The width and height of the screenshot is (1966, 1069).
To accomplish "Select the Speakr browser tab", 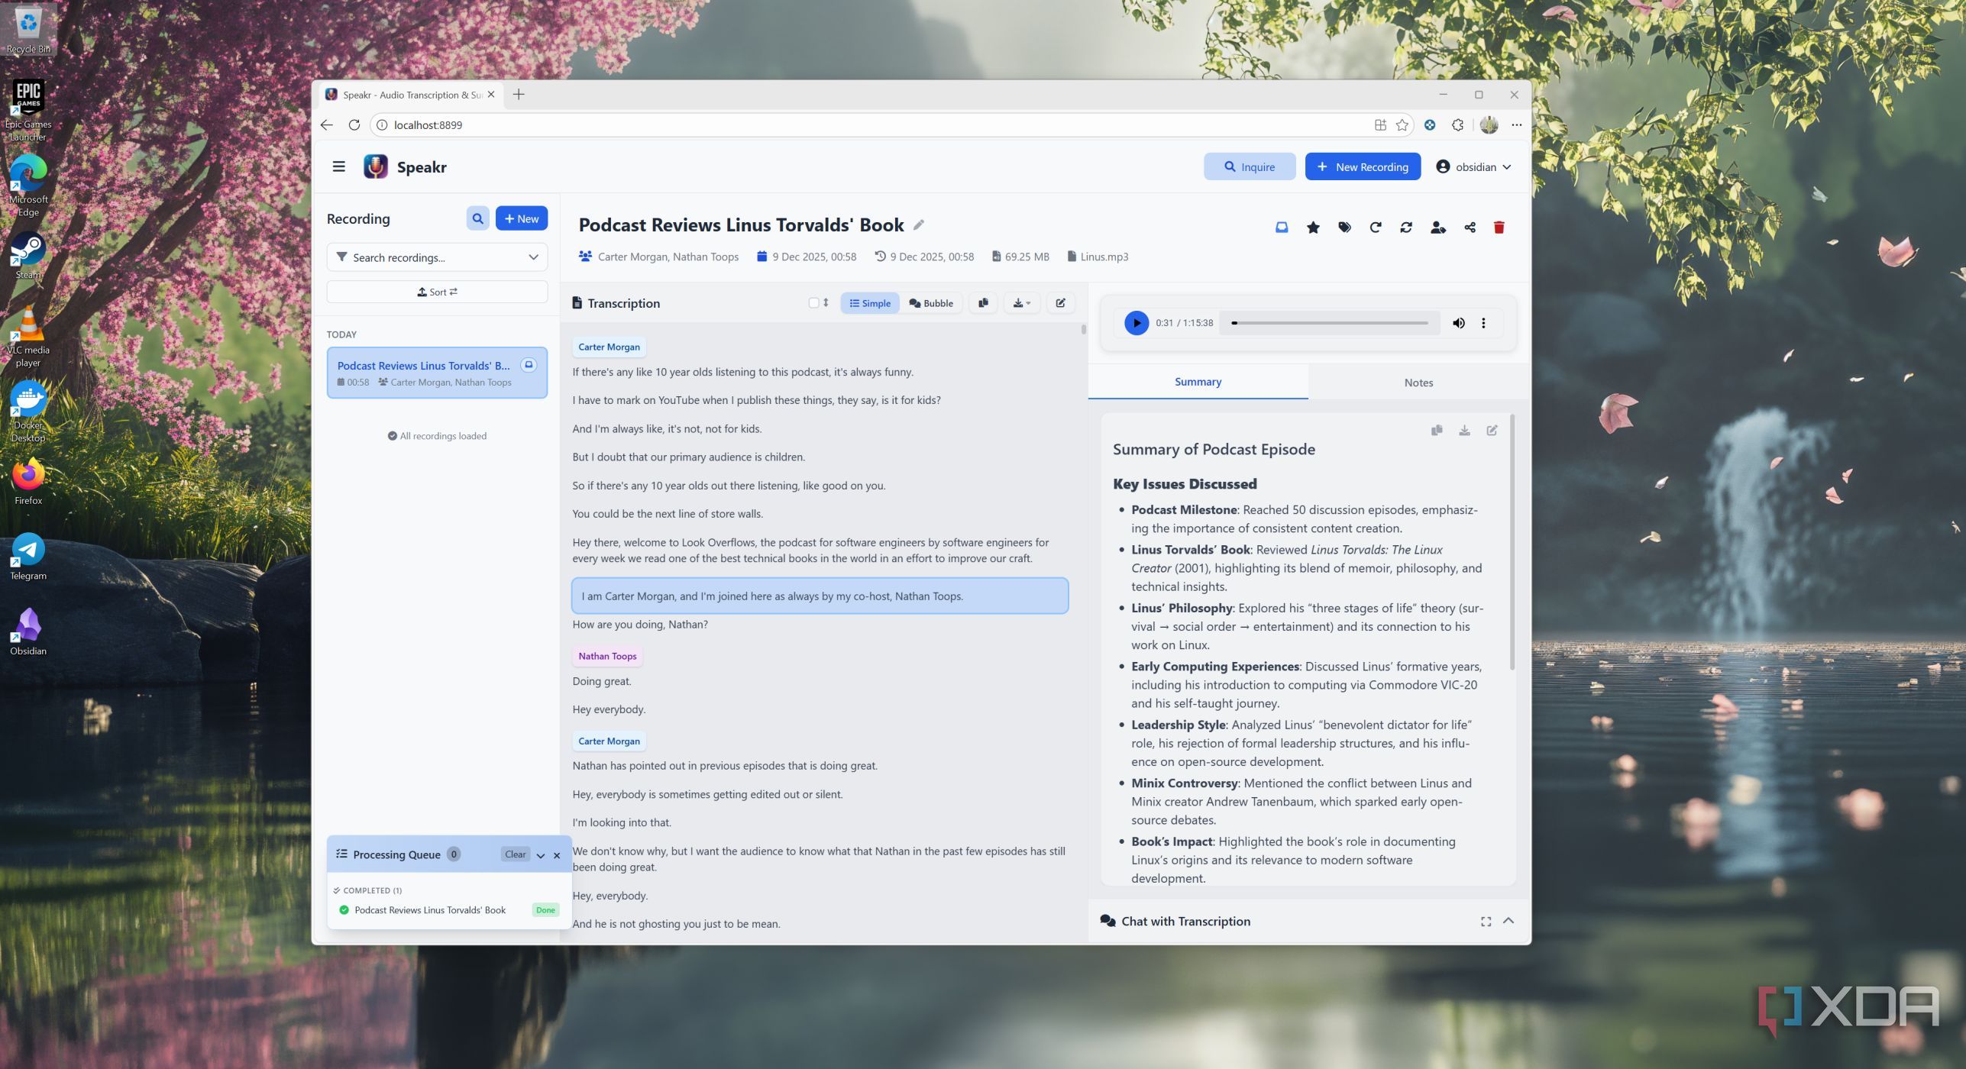I will click(x=411, y=95).
